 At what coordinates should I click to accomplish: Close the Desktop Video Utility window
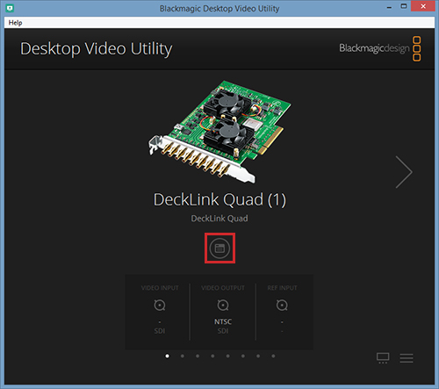pyautogui.click(x=423, y=6)
